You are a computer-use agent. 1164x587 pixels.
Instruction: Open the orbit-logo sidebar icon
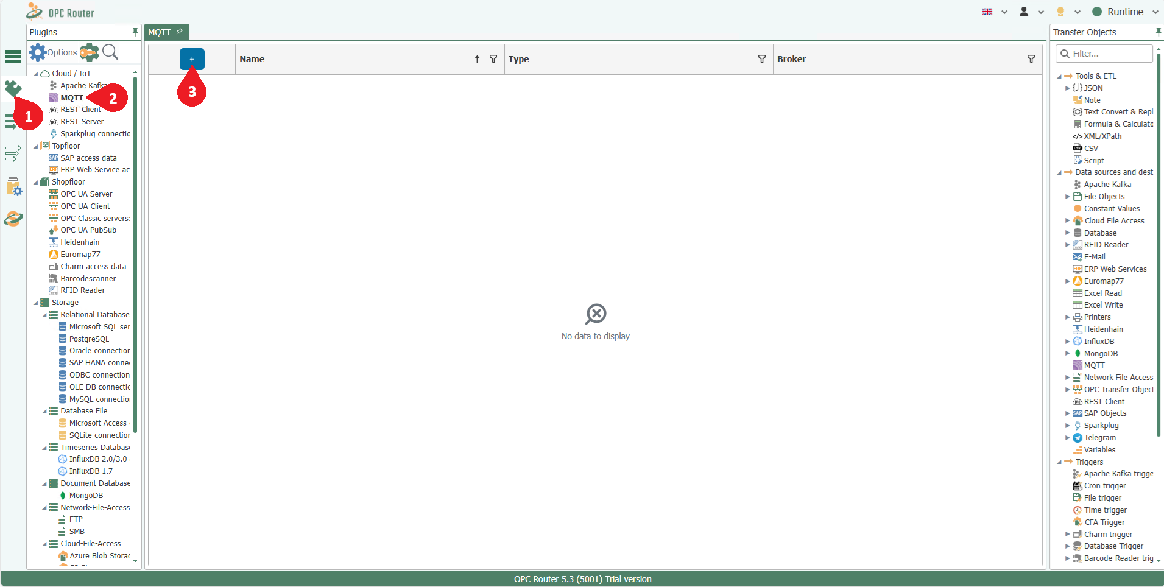click(13, 218)
